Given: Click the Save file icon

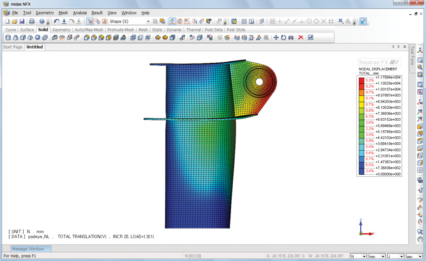Looking at the screenshot, I should click(x=21, y=21).
